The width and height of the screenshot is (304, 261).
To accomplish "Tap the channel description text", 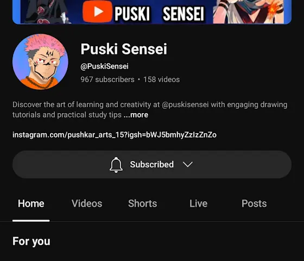I will pos(150,110).
